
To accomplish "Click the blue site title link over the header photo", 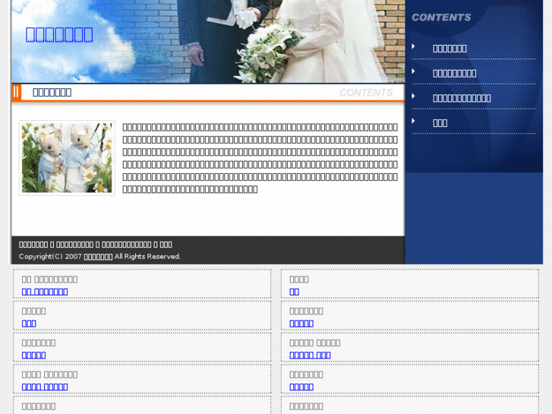I will tap(59, 34).
